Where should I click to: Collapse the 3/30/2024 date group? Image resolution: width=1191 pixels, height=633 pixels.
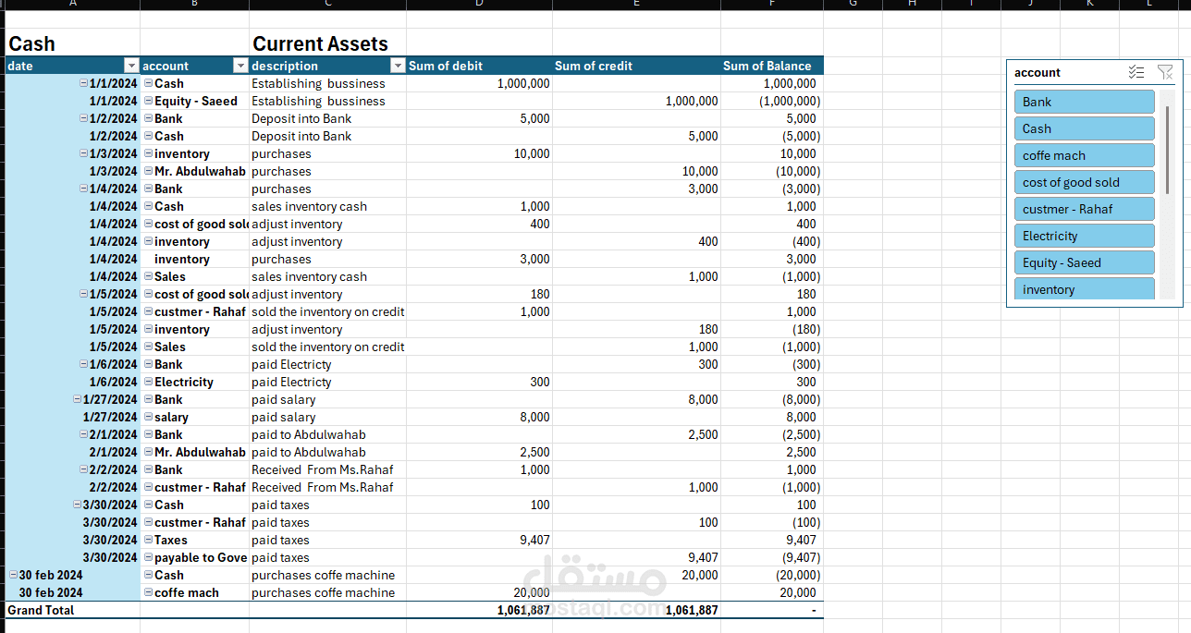(77, 505)
